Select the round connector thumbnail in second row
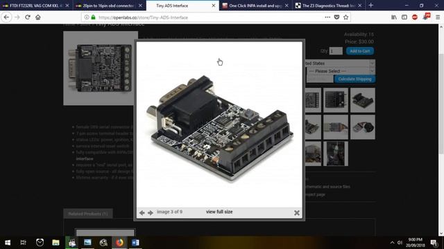The image size is (444, 249). (363, 127)
